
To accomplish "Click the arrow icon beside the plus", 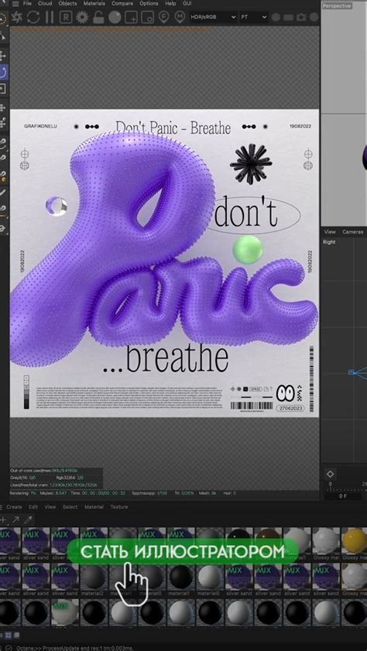I will click(x=15, y=520).
